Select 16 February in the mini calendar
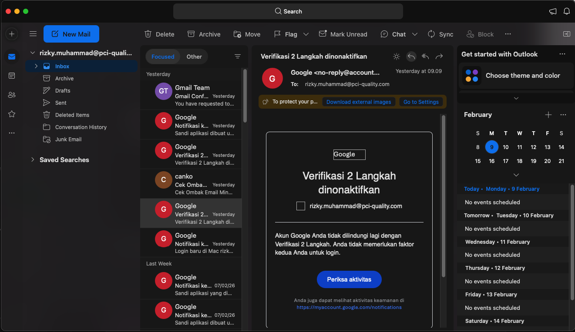 (x=491, y=161)
